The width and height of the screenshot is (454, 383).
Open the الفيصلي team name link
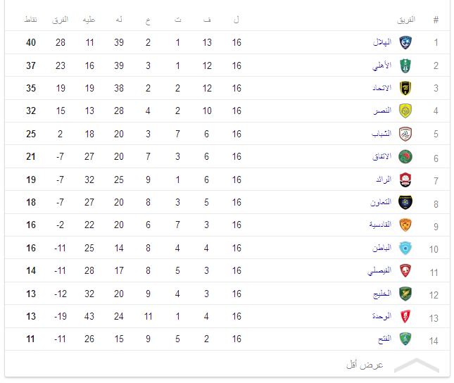(x=379, y=270)
